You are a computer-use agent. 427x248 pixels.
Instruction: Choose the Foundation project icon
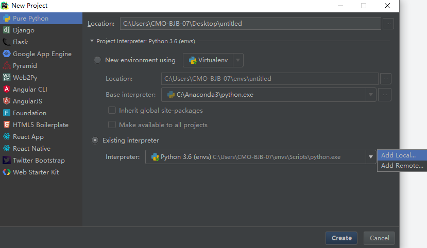tap(7, 113)
